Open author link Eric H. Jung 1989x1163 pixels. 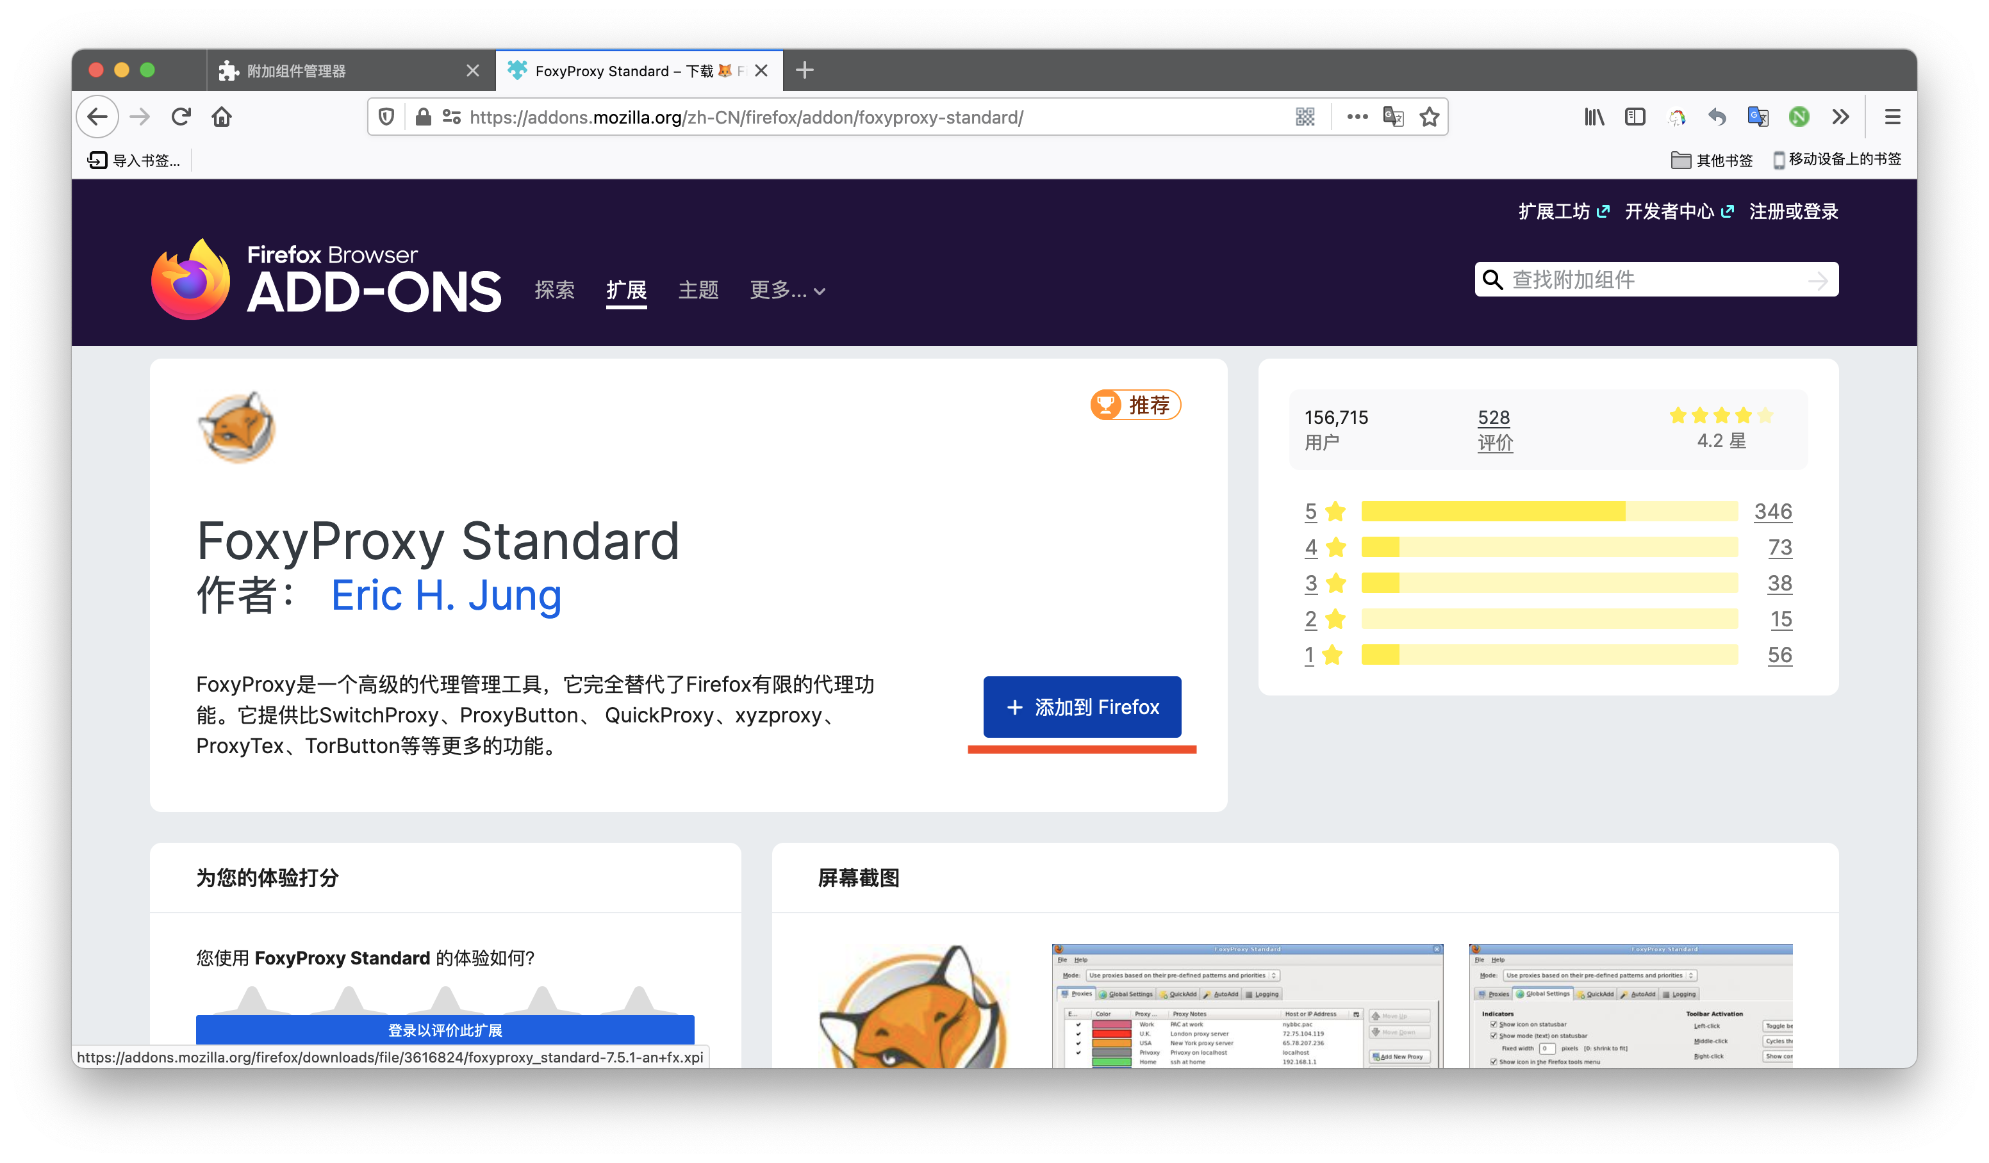446,595
